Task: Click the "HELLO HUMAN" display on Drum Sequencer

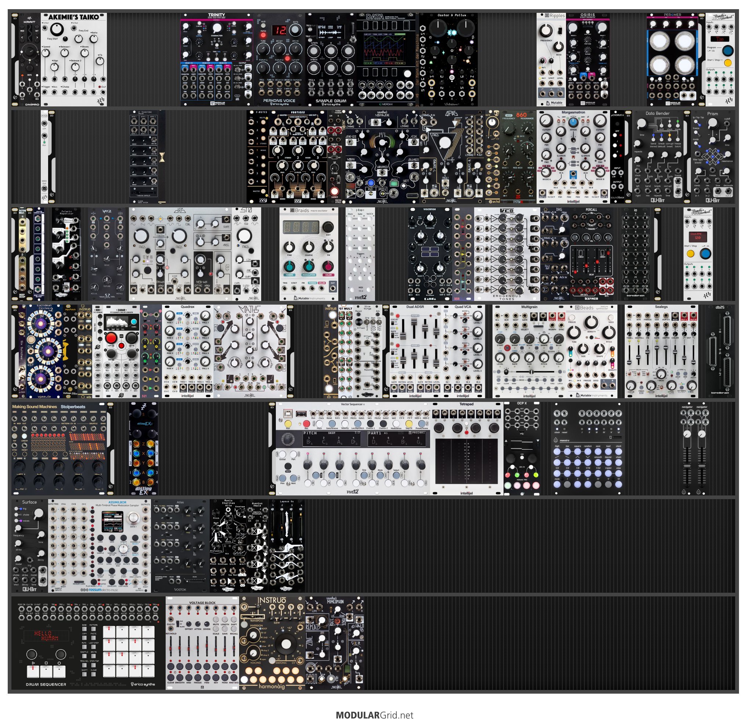Action: (46, 635)
